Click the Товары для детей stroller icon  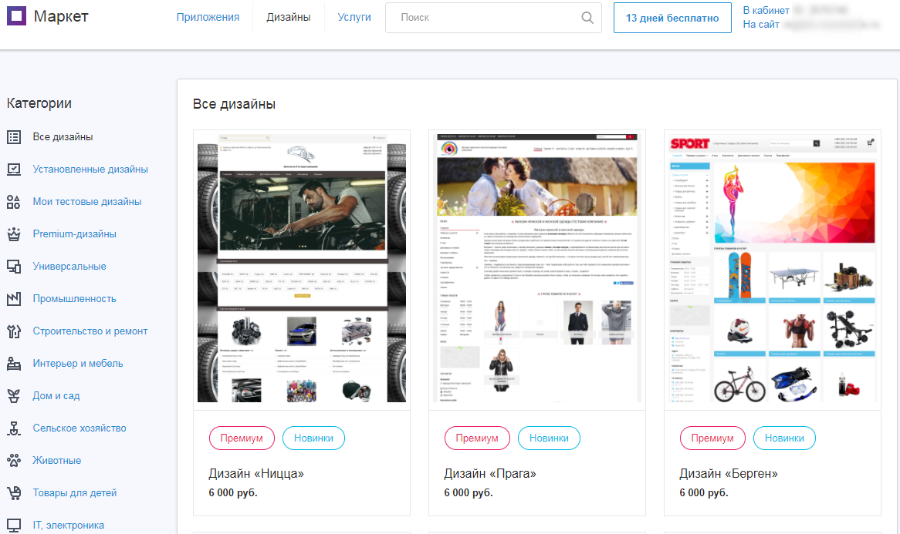pyautogui.click(x=14, y=493)
